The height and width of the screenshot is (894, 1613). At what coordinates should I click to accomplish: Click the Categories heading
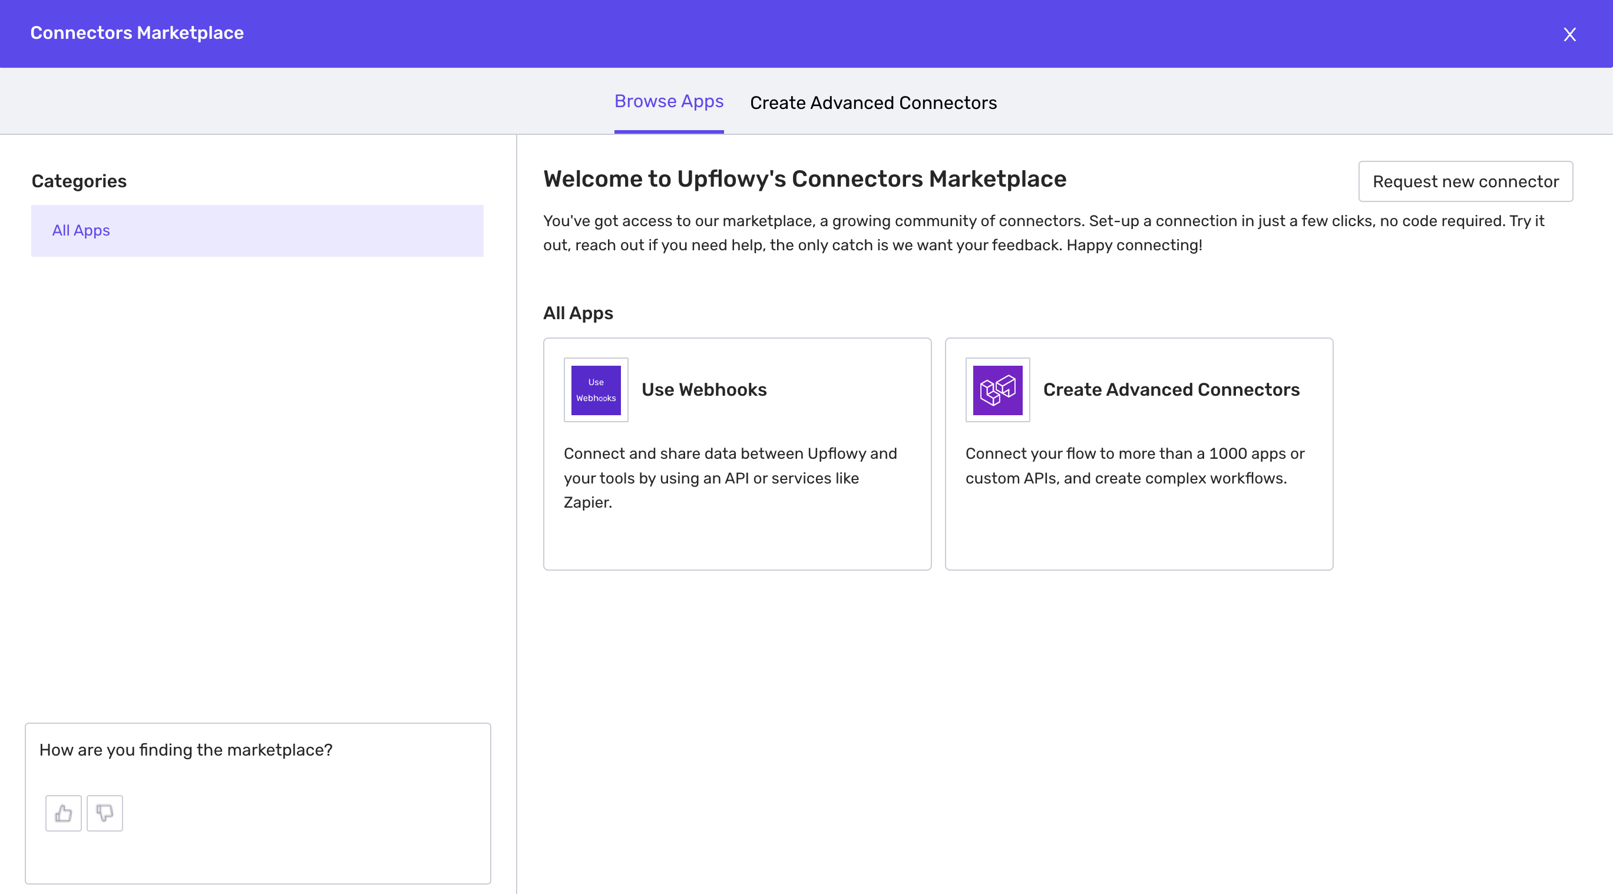tap(79, 181)
